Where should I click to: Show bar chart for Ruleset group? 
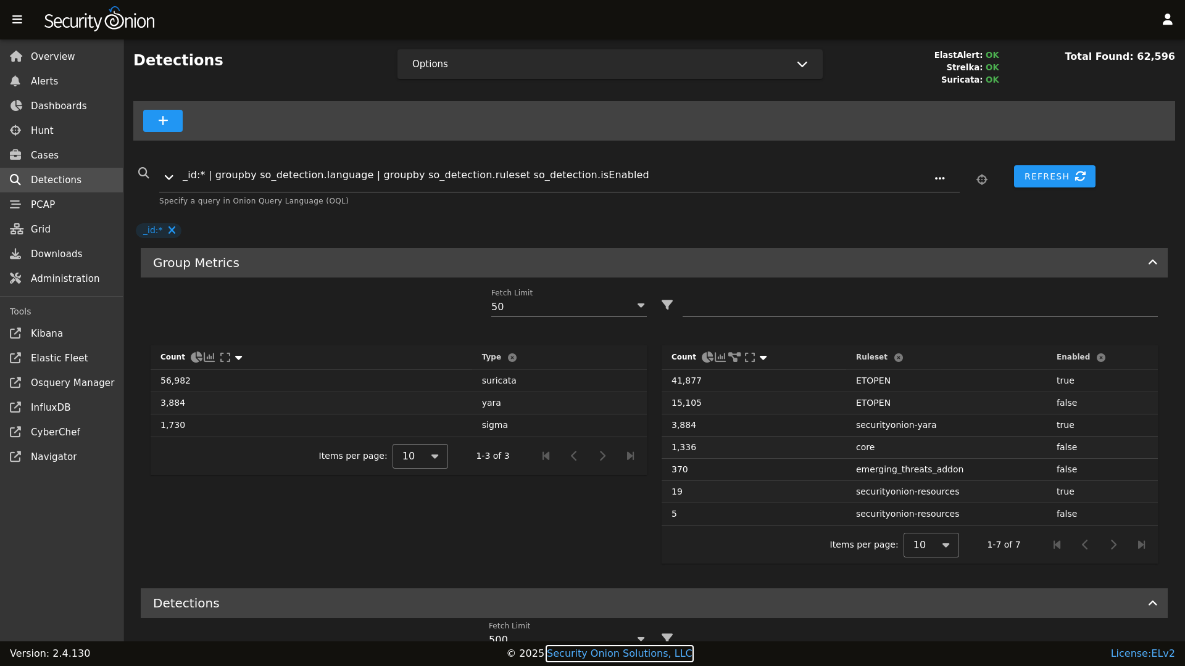coord(720,357)
